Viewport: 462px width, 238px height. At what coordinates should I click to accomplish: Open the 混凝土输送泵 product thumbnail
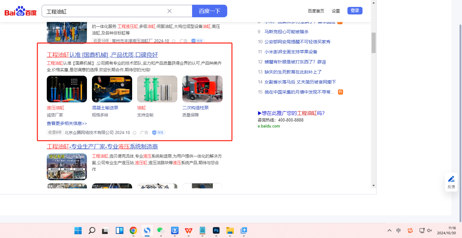pyautogui.click(x=112, y=89)
